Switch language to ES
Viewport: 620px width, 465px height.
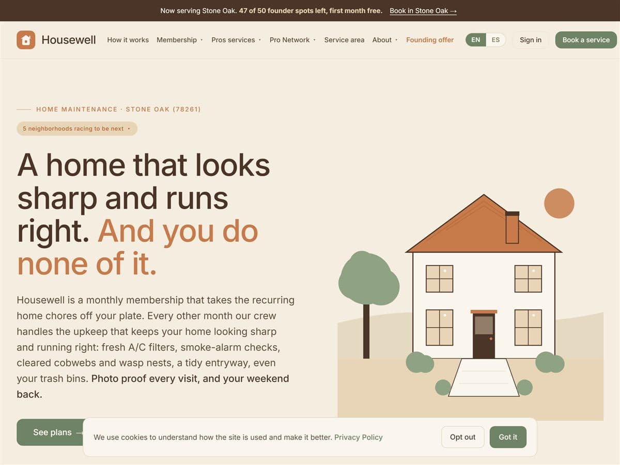coord(495,40)
